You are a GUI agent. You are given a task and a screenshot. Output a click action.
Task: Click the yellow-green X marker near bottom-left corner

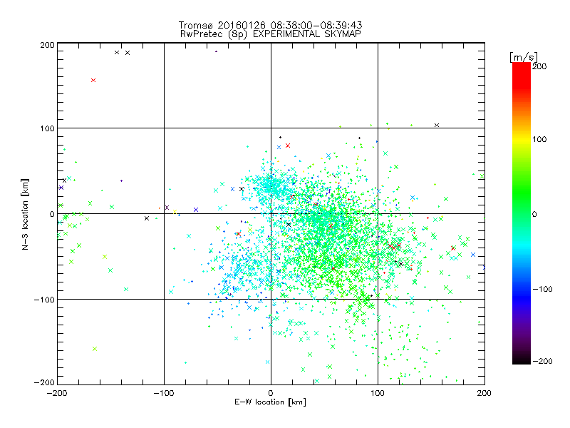click(x=95, y=349)
